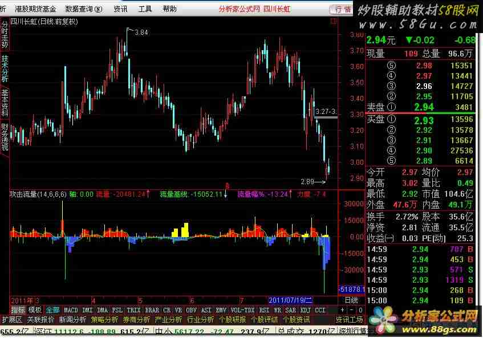The image size is (483, 338).
Task: Click the small red box icon at the chart's top-right corner
Action: click(x=333, y=21)
